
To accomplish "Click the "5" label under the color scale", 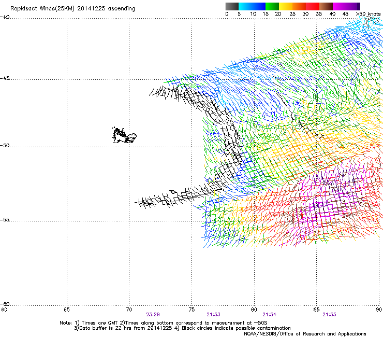I will (x=239, y=14).
